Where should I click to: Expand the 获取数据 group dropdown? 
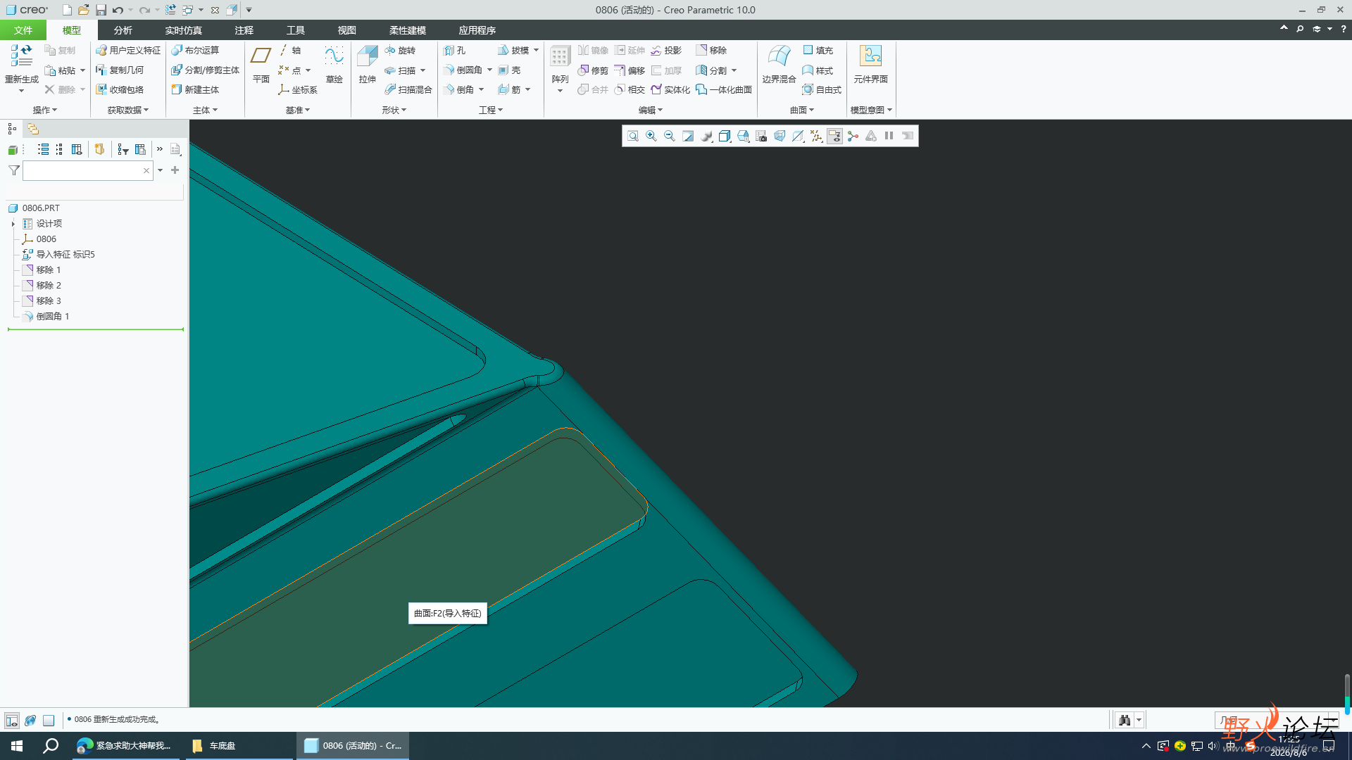pos(128,110)
